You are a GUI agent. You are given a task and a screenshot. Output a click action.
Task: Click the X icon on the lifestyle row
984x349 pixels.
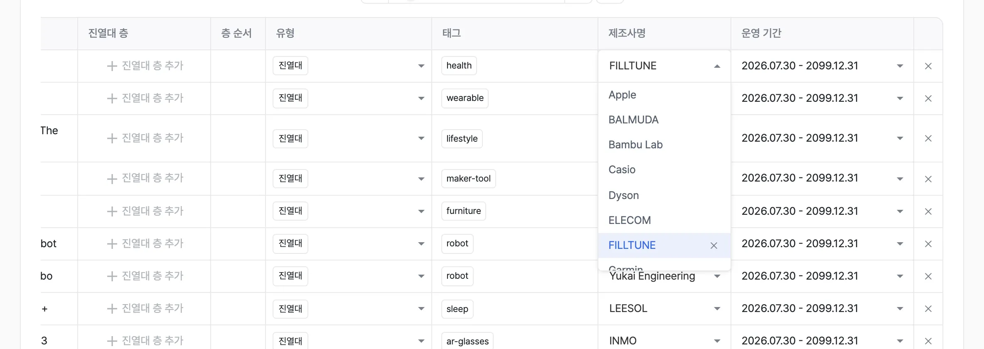(928, 138)
